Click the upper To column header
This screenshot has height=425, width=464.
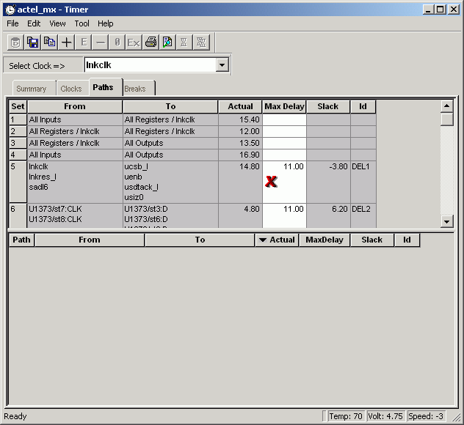click(170, 106)
